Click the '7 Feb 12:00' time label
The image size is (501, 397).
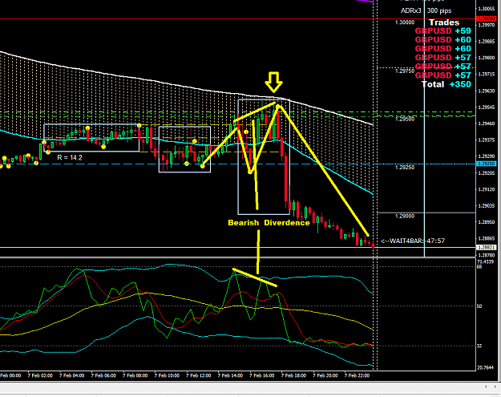pos(199,375)
